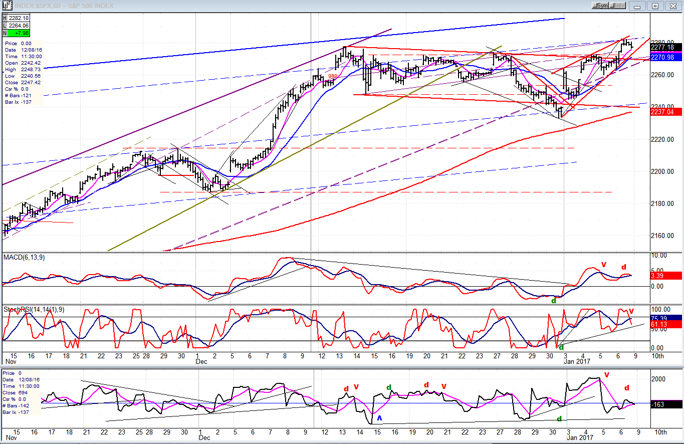
Task: Click the red 2237.04 moving average marker
Action: point(665,112)
